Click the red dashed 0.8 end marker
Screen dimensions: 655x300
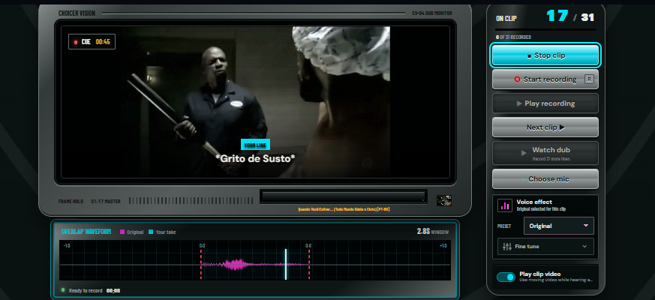[x=308, y=264]
